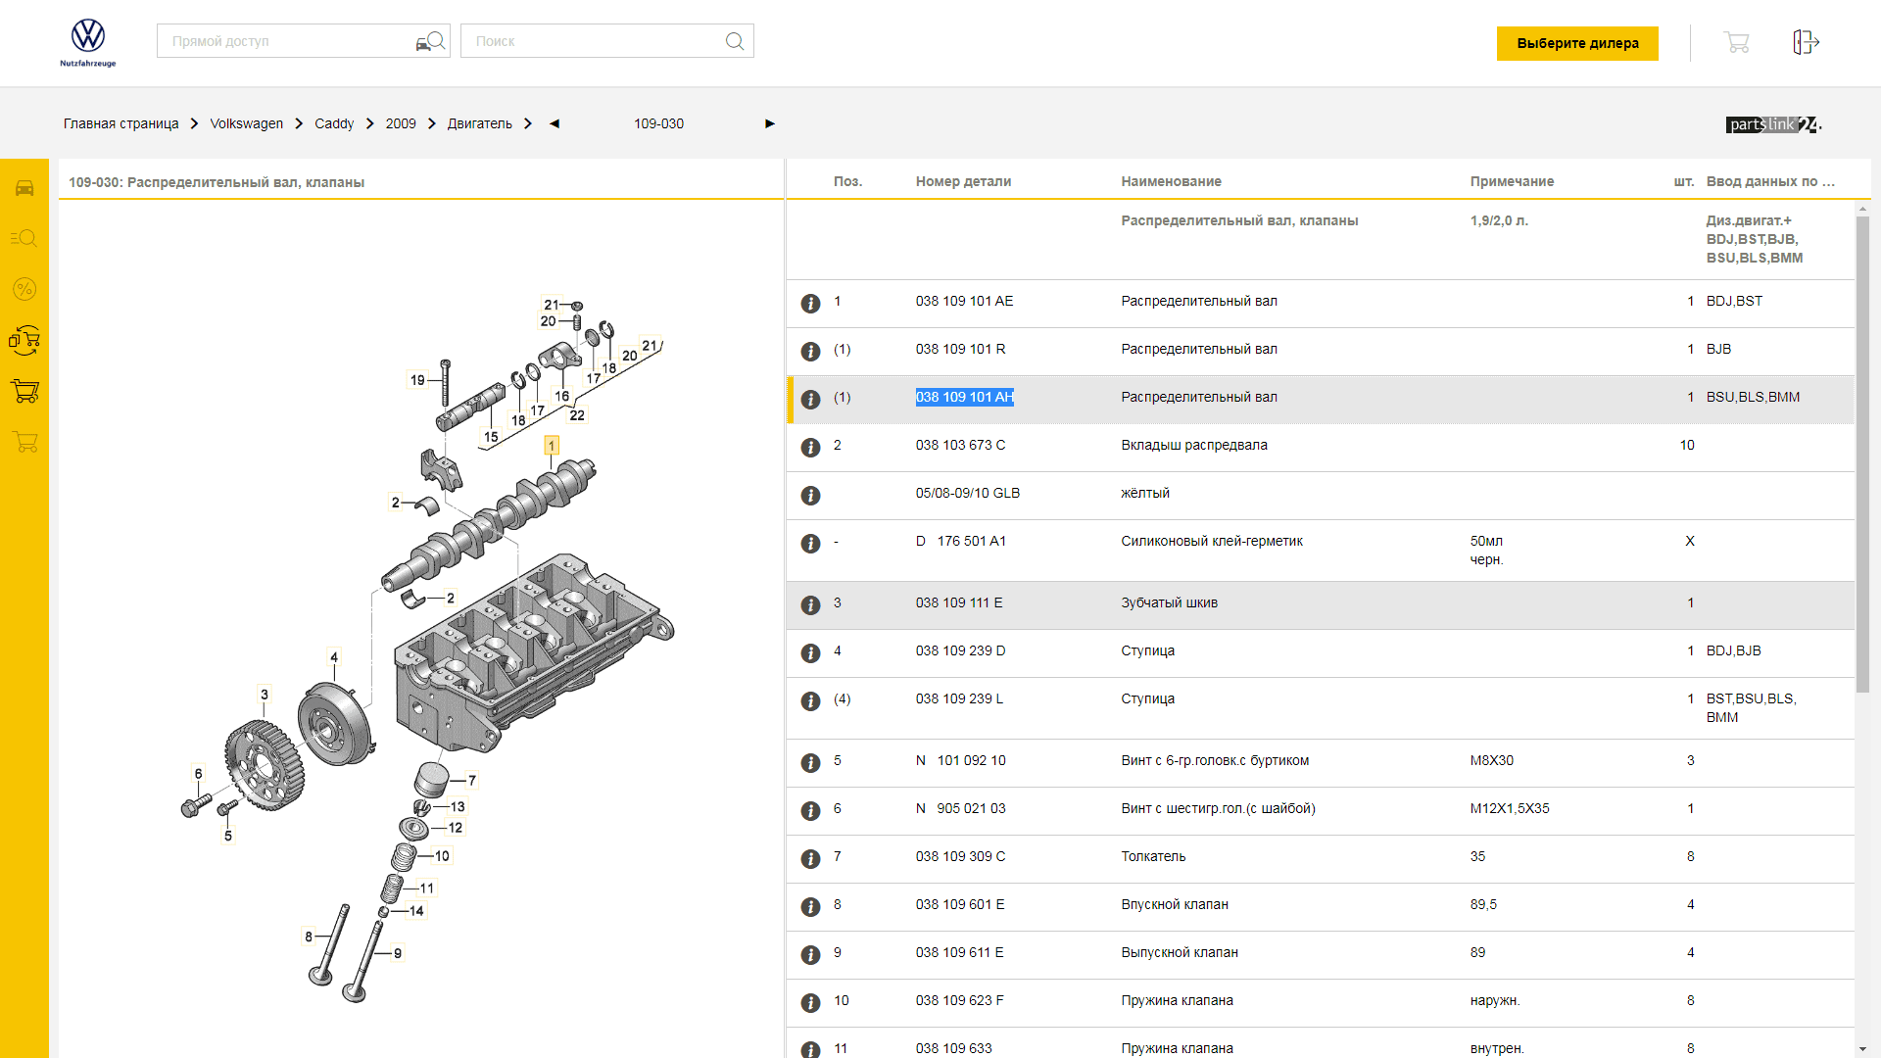The image size is (1881, 1058).
Task: Show info for part N 101 092 10
Action: (810, 763)
